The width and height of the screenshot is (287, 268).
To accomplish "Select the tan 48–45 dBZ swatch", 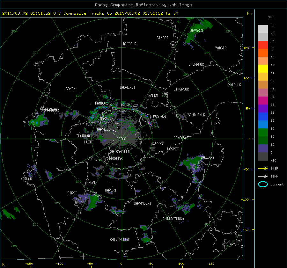I will coord(263,85).
